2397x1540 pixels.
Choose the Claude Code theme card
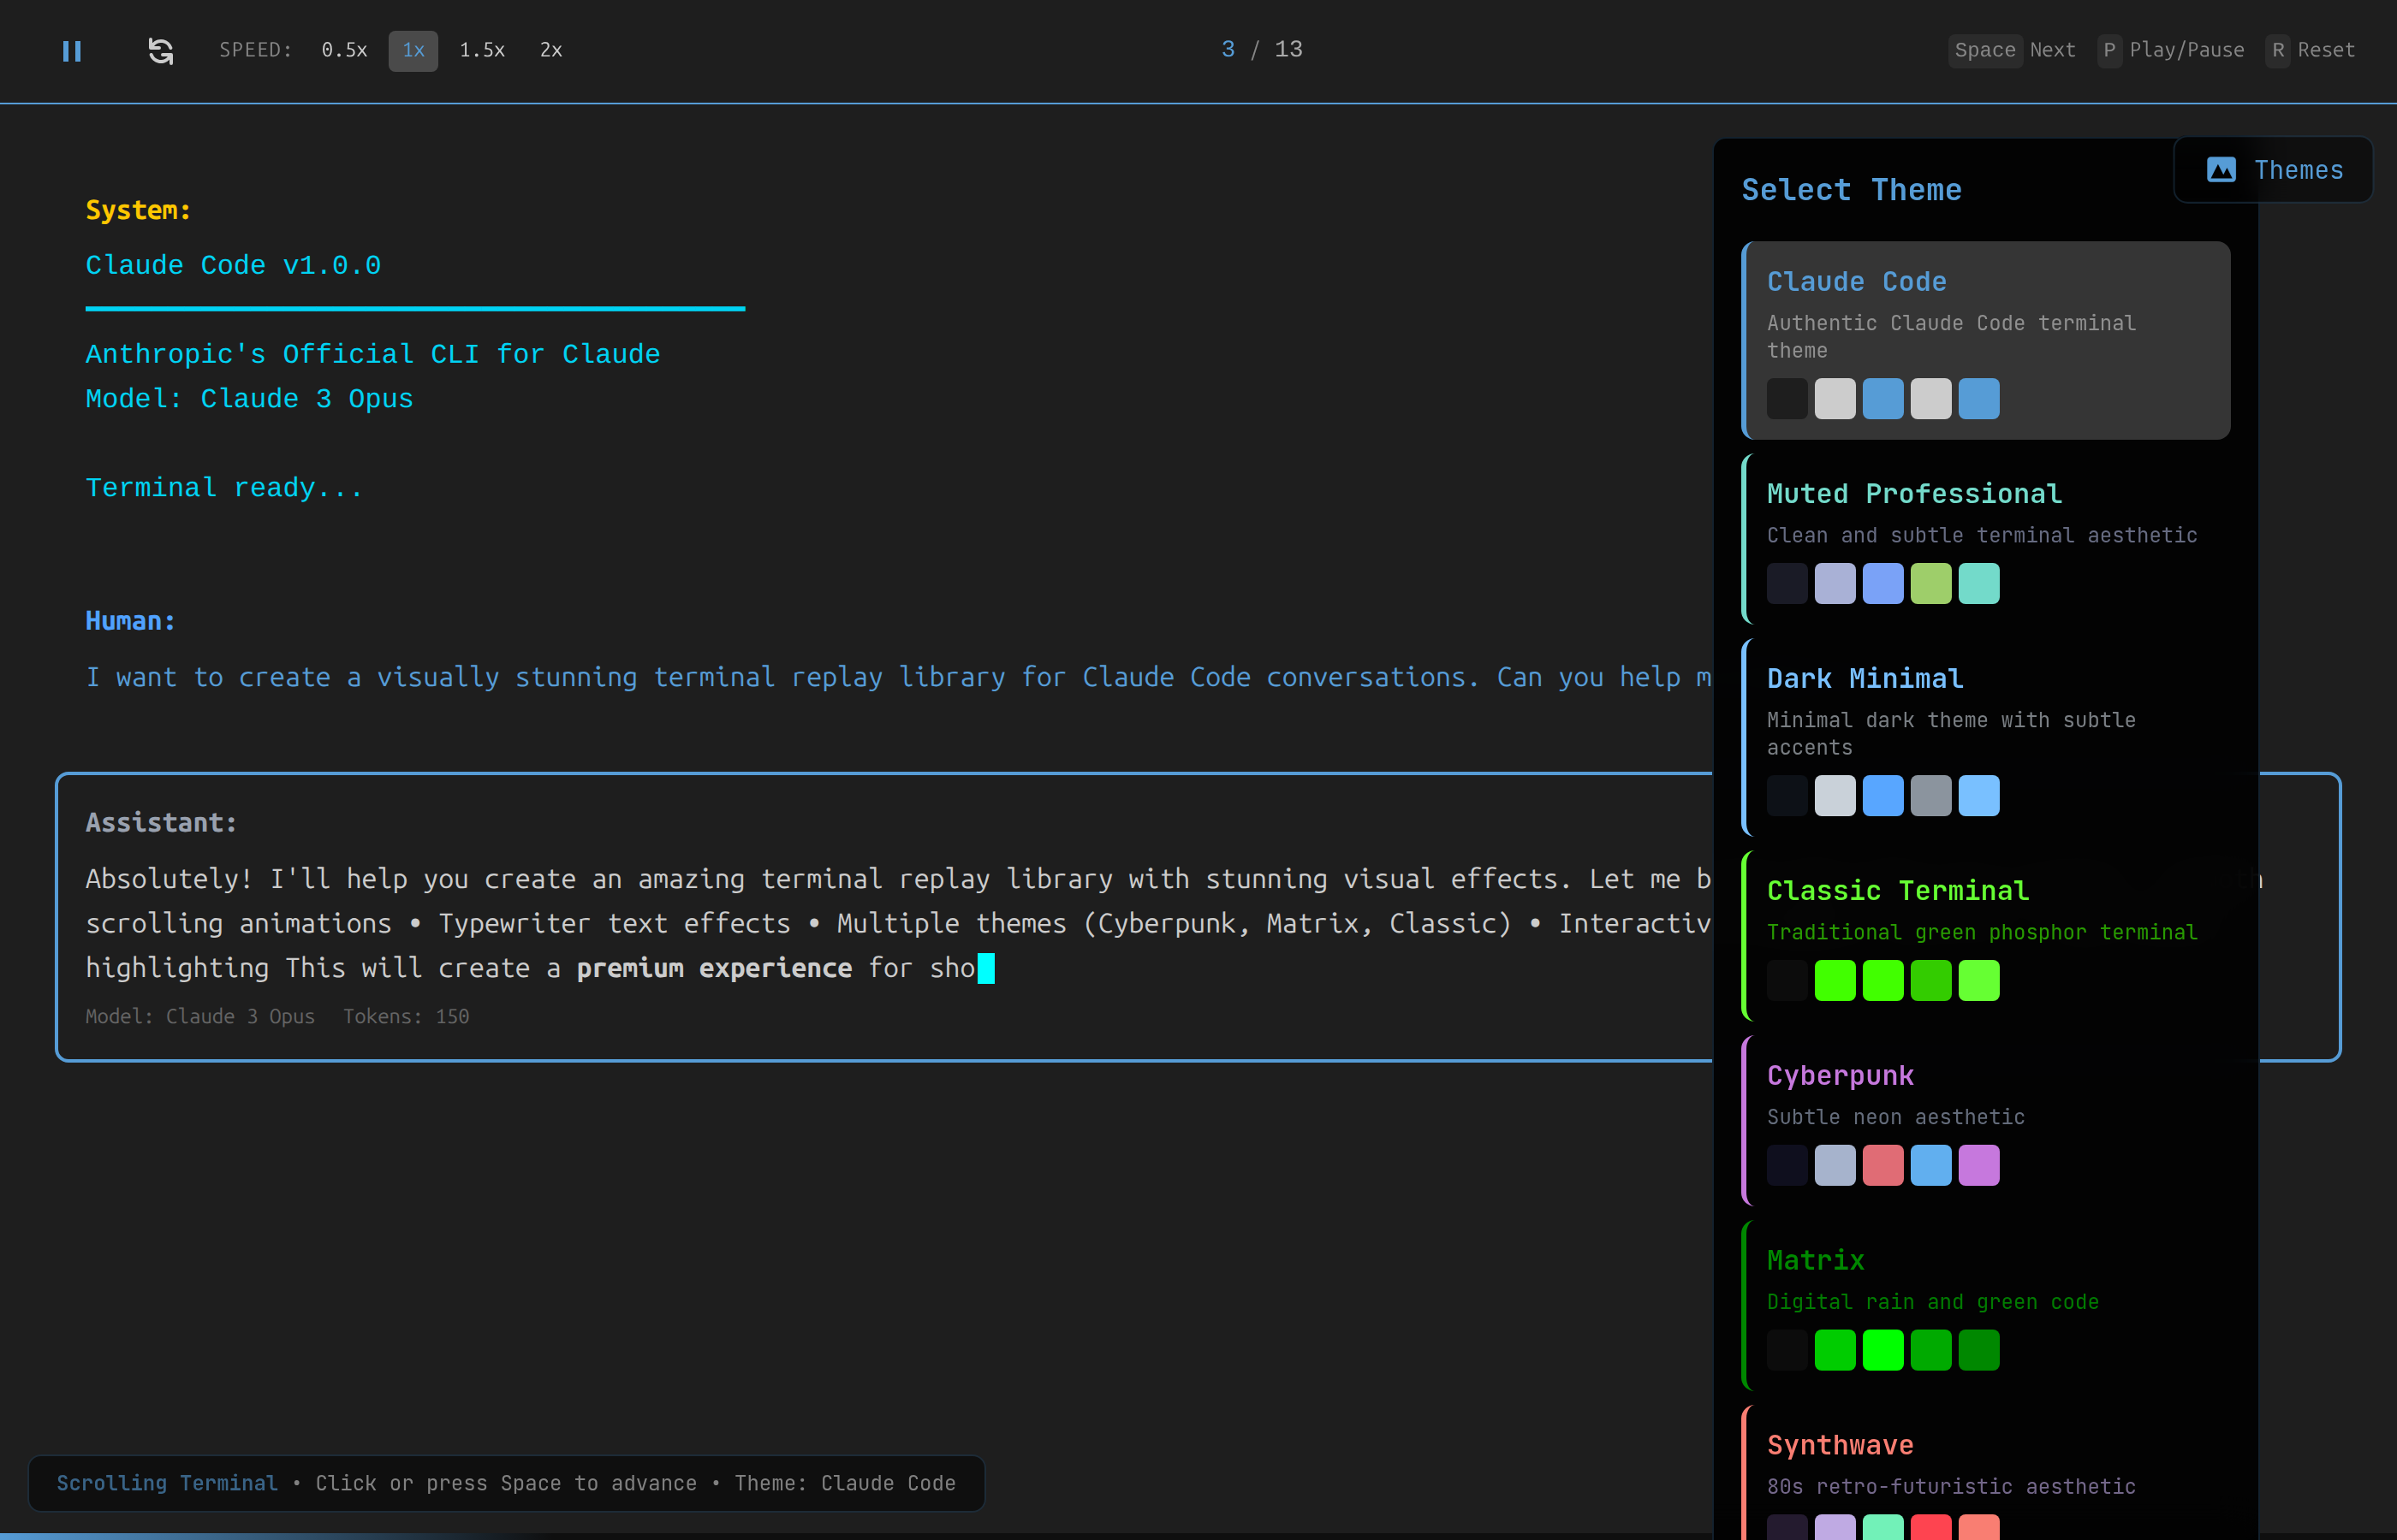click(x=1986, y=340)
